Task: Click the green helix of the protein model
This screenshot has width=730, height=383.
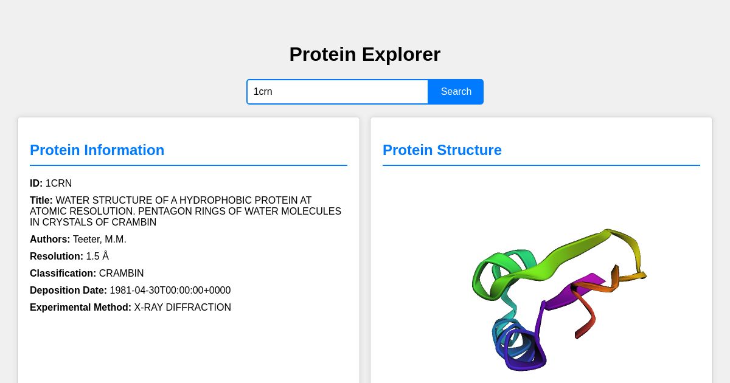Action: tap(493, 274)
